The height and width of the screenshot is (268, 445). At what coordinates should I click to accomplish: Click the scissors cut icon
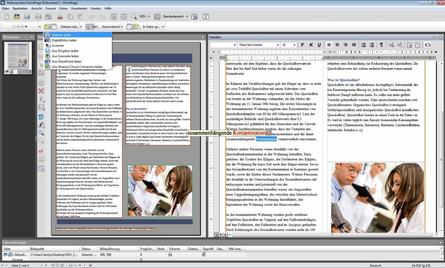60,17
